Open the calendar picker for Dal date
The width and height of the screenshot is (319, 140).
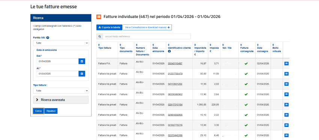coord(82,61)
